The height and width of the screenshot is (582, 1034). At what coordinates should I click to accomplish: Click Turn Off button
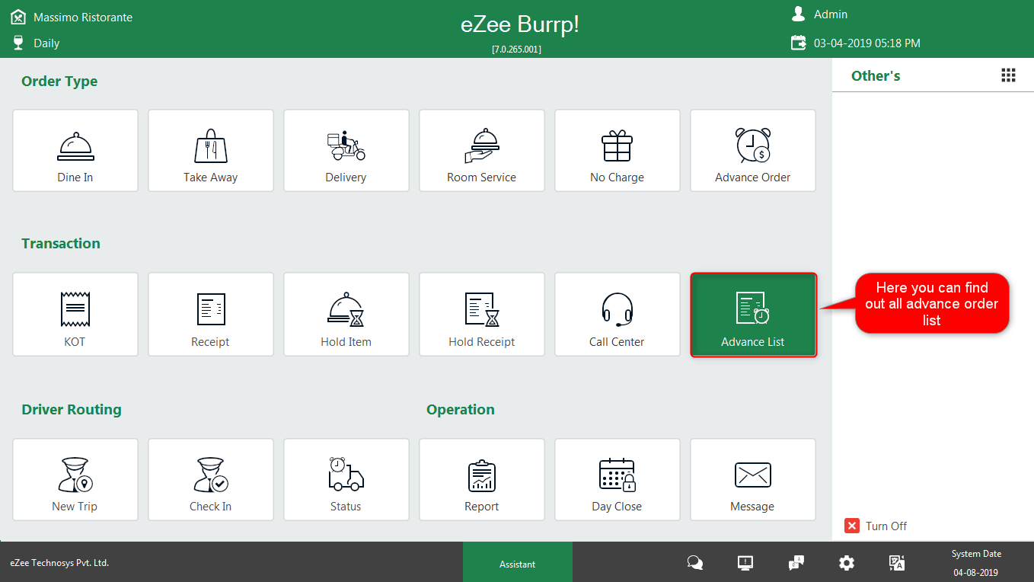coord(876,526)
